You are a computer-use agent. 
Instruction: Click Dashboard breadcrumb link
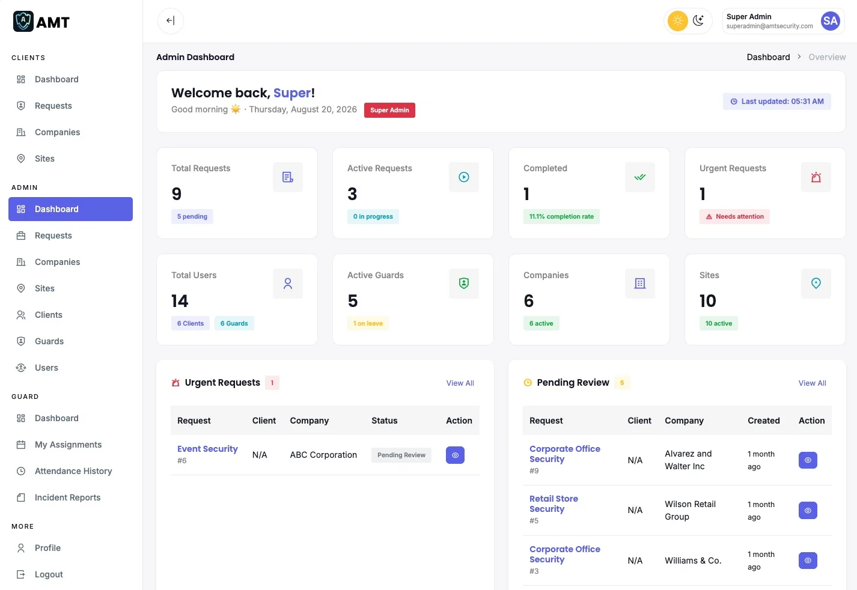(768, 57)
